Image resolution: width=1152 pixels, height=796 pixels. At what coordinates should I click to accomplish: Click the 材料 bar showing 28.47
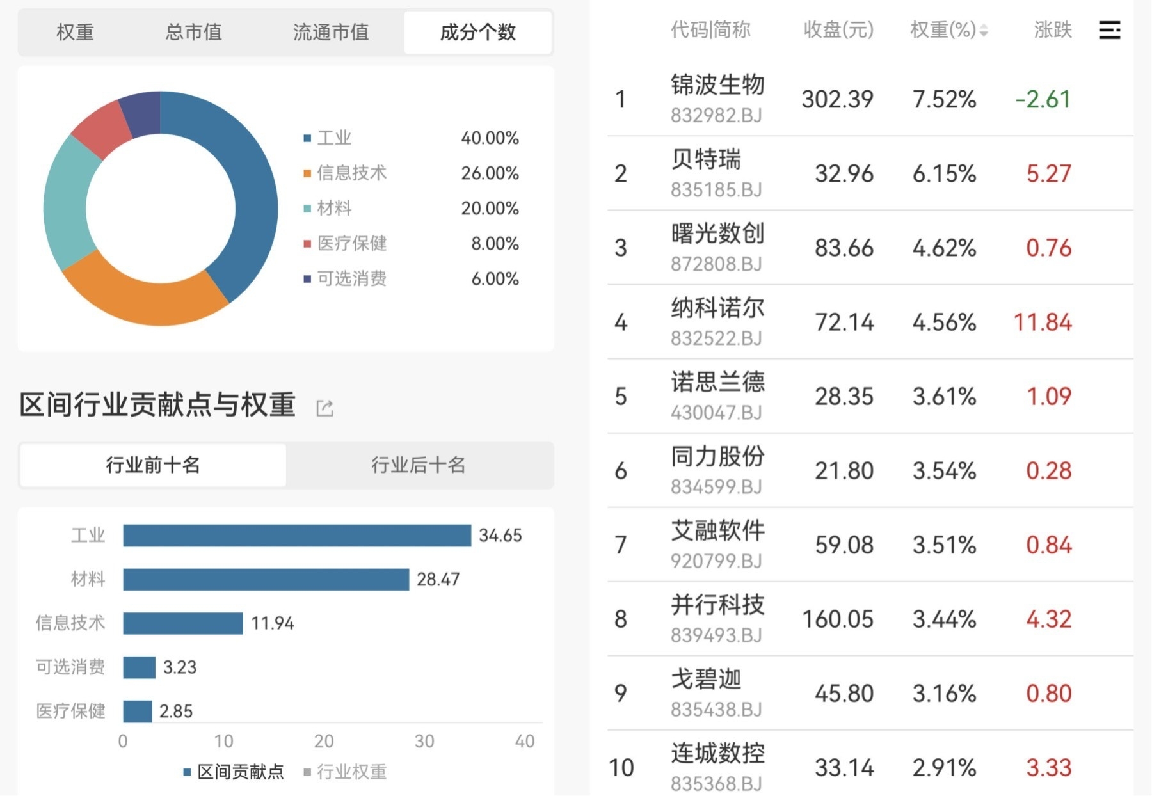(266, 580)
